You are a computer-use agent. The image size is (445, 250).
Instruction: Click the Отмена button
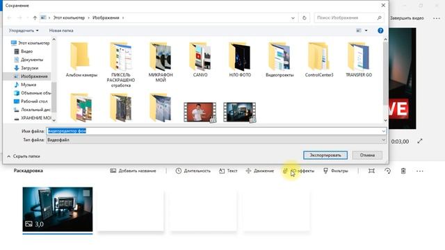367,156
